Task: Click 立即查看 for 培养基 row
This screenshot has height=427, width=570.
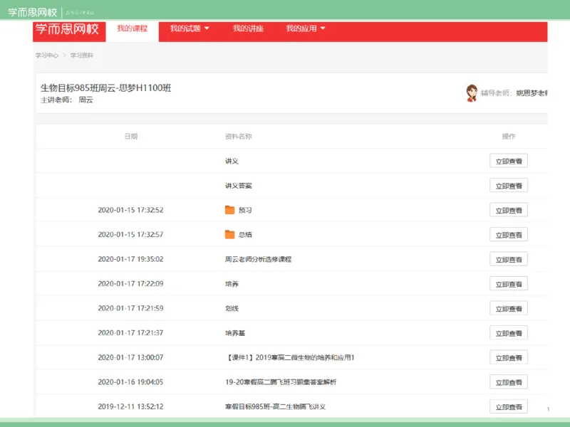Action: 509,333
